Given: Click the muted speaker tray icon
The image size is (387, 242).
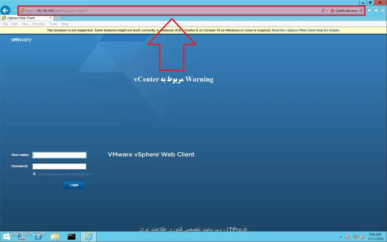Looking at the screenshot, I should click(x=362, y=237).
